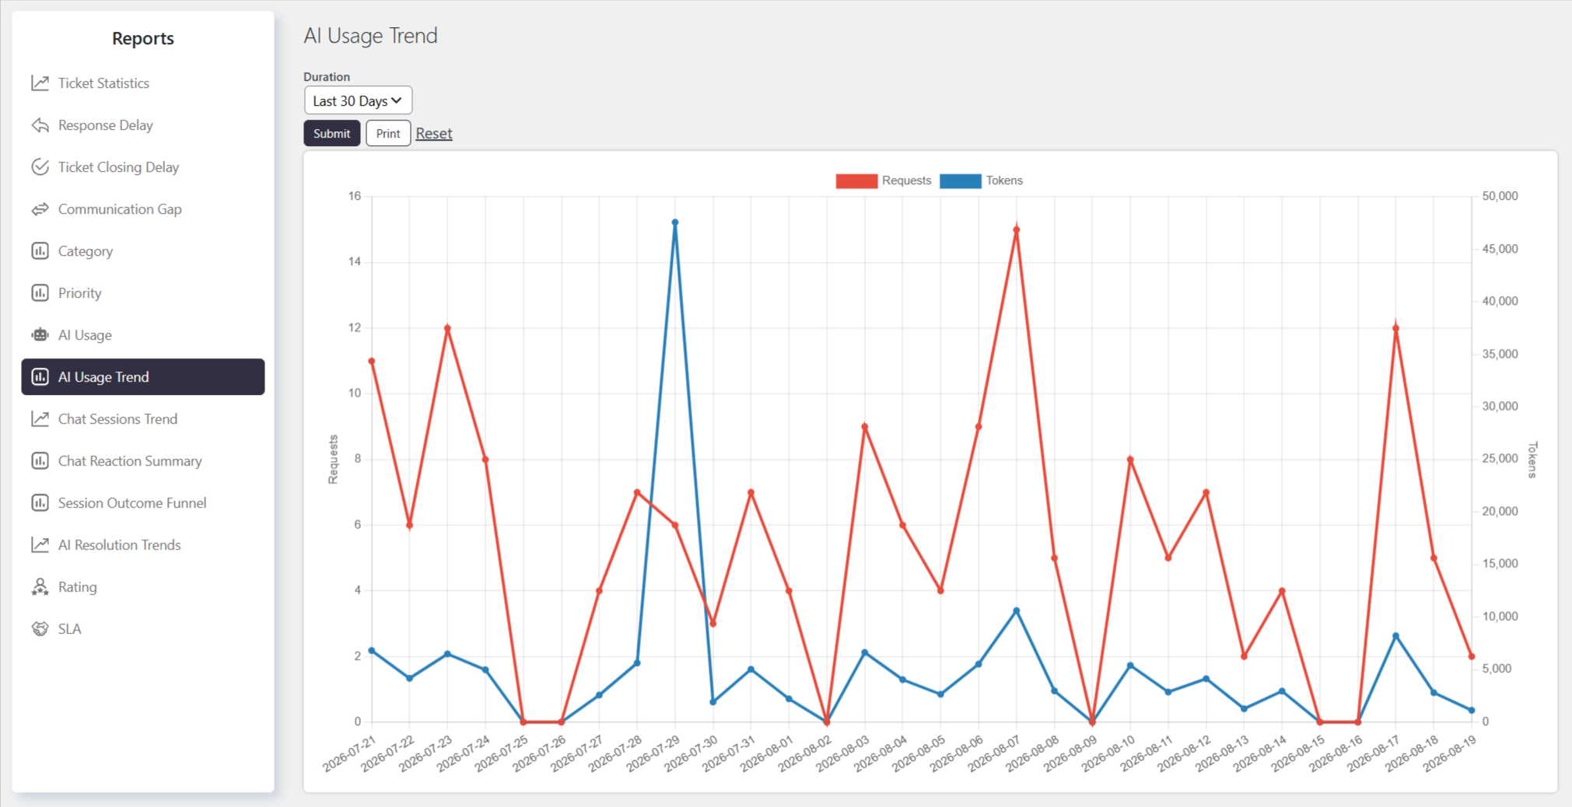The height and width of the screenshot is (807, 1572).
Task: Click the SLA handshake icon
Action: [40, 629]
